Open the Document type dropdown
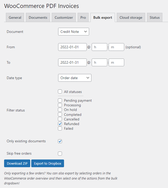 pos(73,32)
